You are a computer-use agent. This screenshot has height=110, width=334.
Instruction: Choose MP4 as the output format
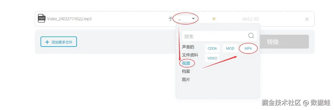coord(248,48)
